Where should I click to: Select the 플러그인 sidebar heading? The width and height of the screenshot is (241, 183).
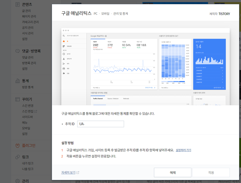[29, 145]
